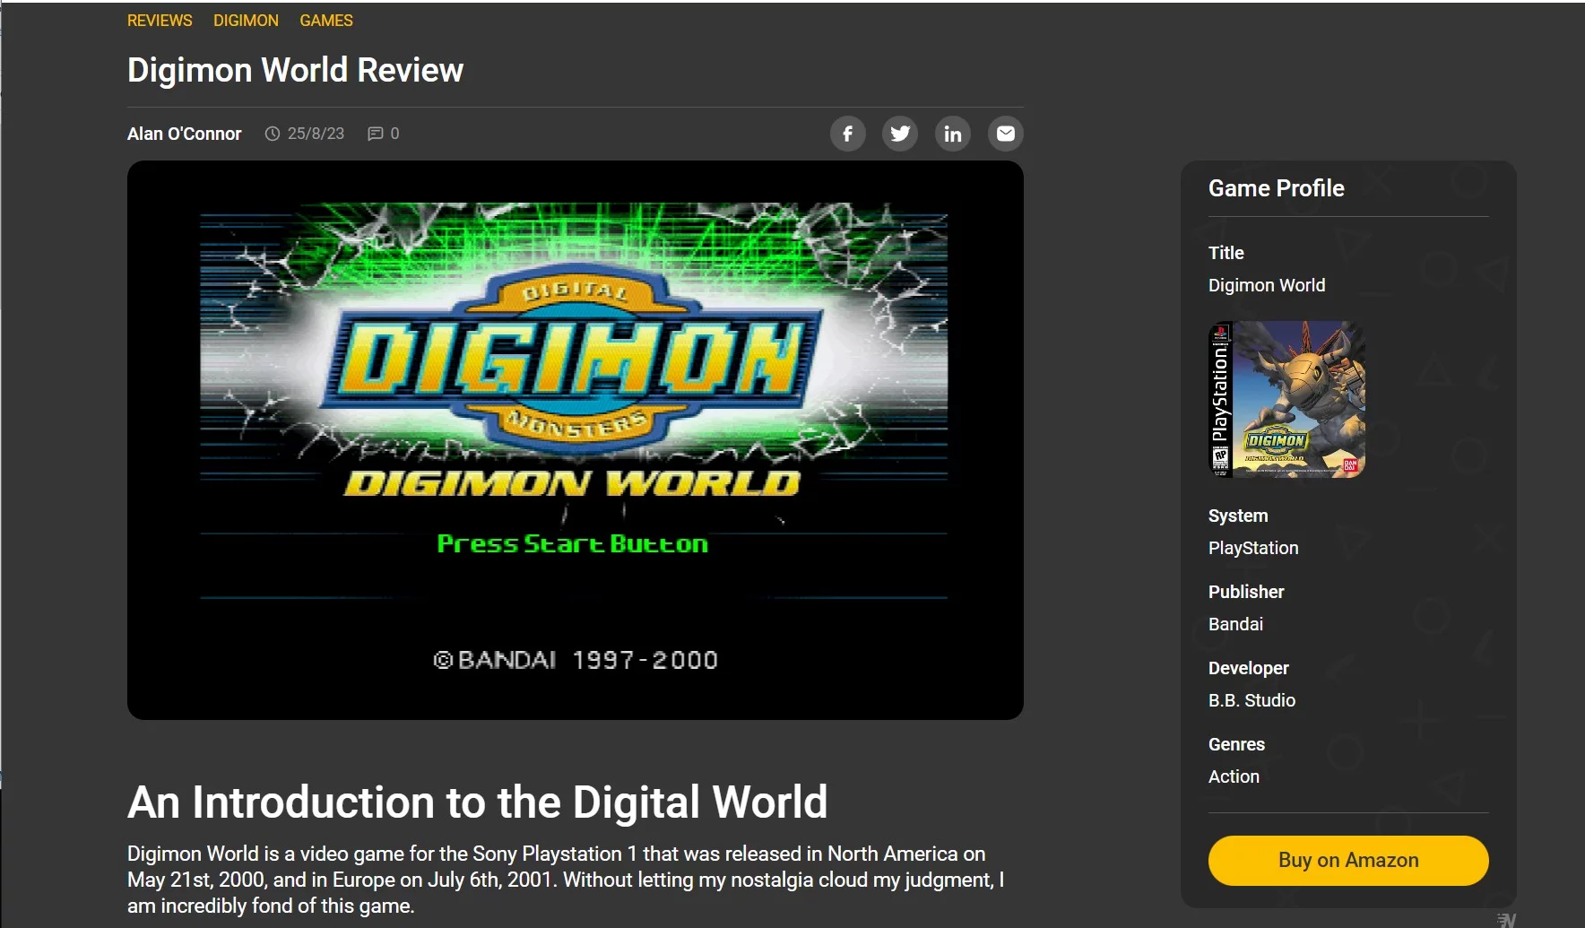The height and width of the screenshot is (928, 1585).
Task: Click the Action genre value
Action: (1234, 776)
